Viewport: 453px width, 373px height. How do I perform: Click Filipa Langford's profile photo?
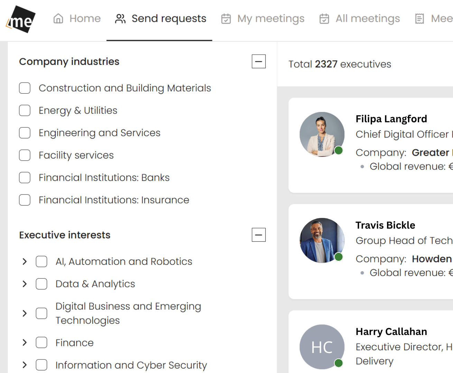pos(322,134)
